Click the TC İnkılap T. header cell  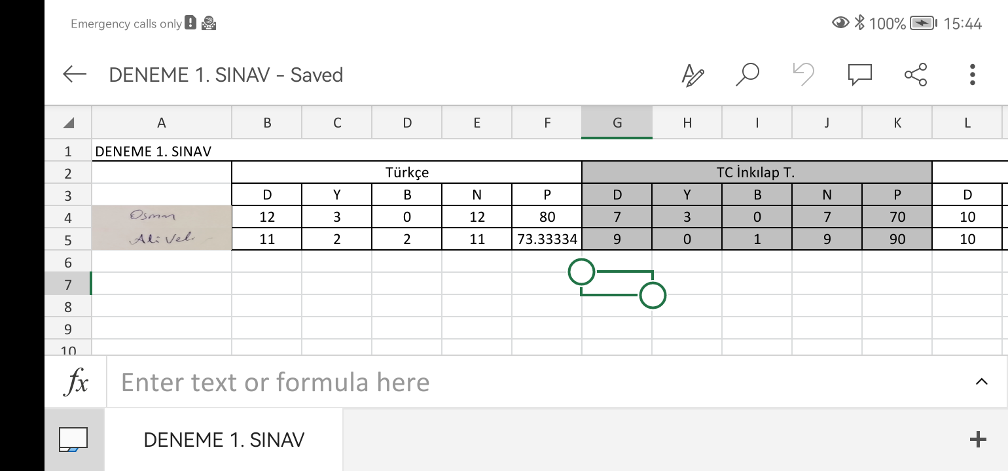(x=756, y=173)
